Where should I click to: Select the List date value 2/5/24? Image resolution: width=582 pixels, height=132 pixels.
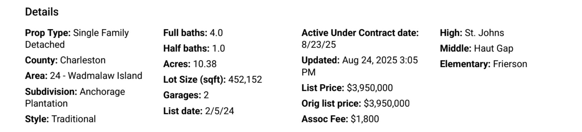tap(219, 111)
